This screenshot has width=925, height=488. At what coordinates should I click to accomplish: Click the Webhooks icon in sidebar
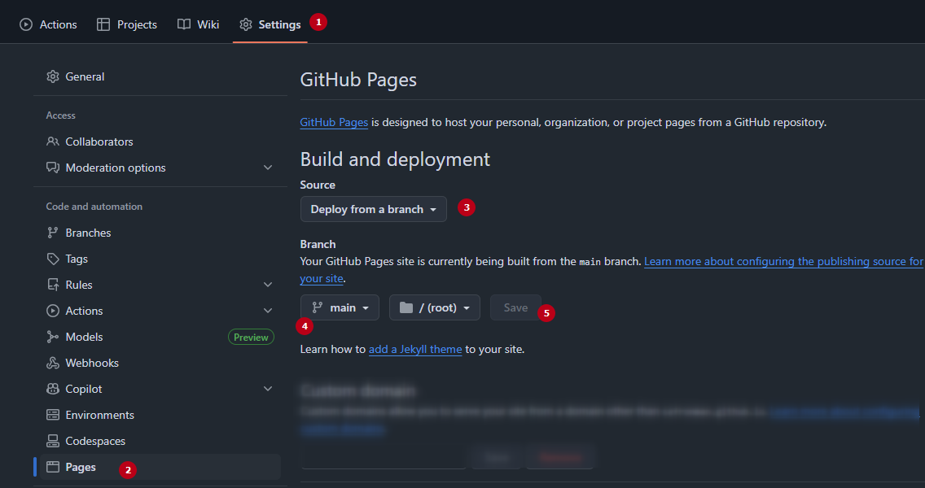point(53,363)
